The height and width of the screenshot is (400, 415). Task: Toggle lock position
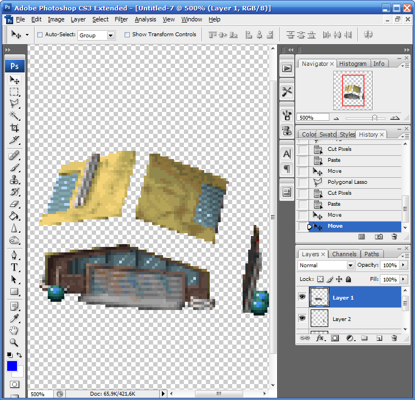[339, 279]
